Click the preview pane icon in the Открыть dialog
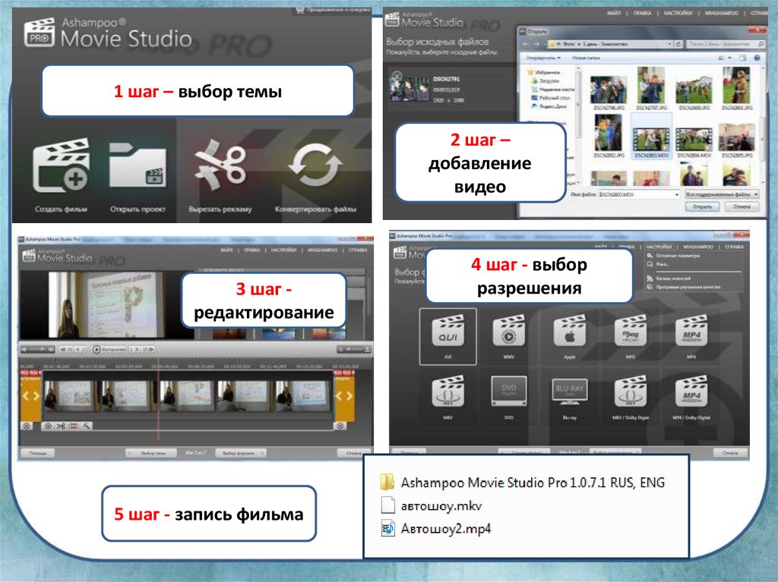Image resolution: width=778 pixels, height=582 pixels. (x=742, y=58)
